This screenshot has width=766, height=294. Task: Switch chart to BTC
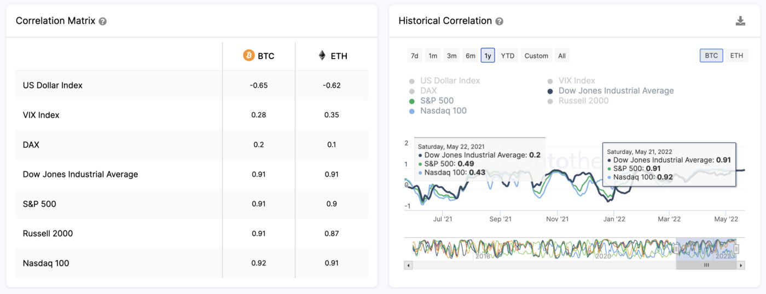tap(711, 55)
